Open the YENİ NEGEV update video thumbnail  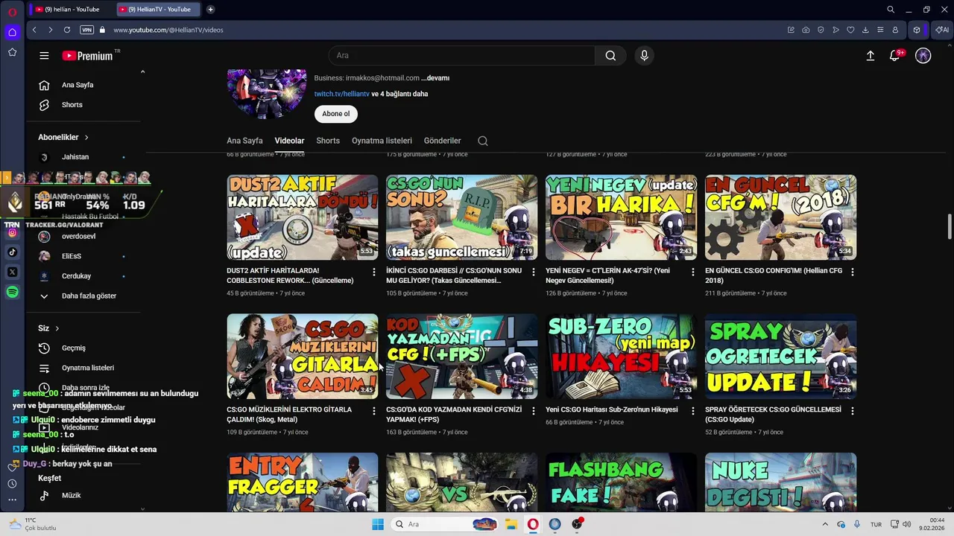tap(621, 217)
